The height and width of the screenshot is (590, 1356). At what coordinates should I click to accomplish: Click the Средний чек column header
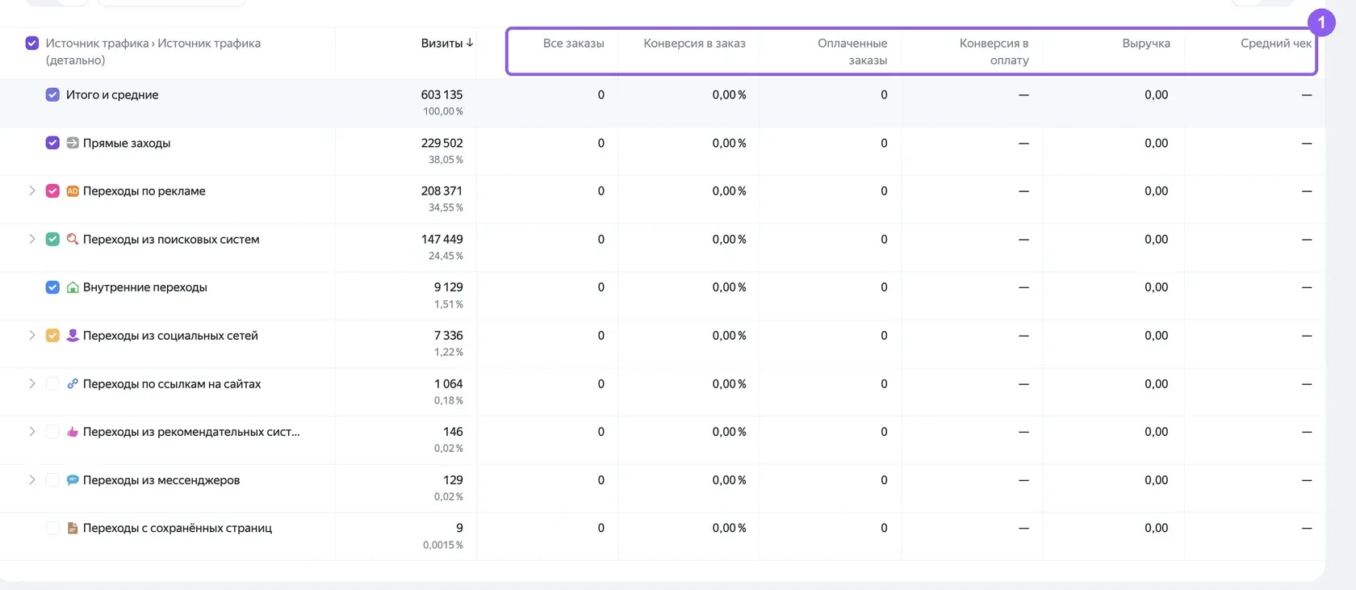1276,43
